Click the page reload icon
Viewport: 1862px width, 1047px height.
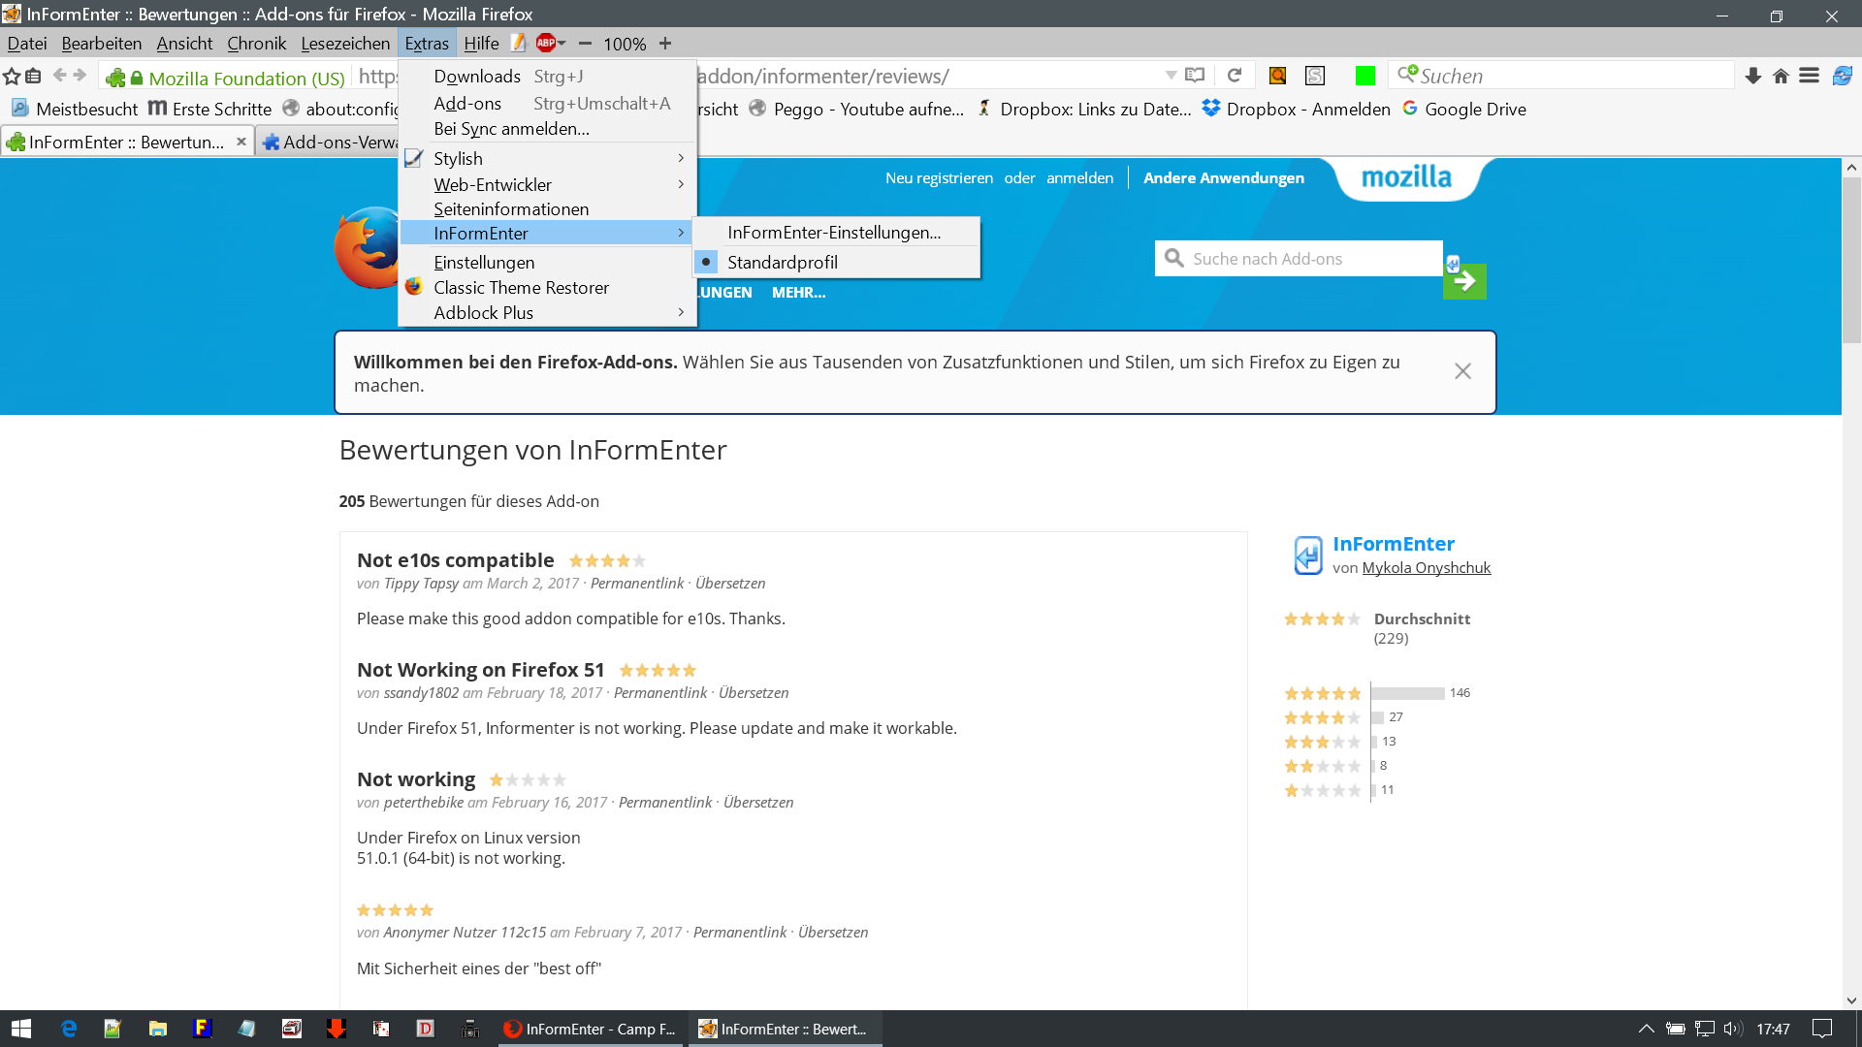click(1235, 76)
